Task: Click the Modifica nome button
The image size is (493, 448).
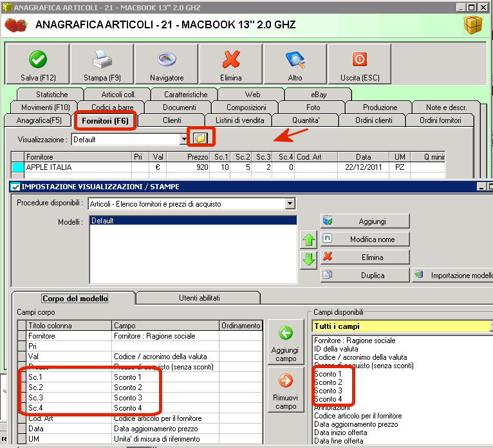Action: point(365,239)
